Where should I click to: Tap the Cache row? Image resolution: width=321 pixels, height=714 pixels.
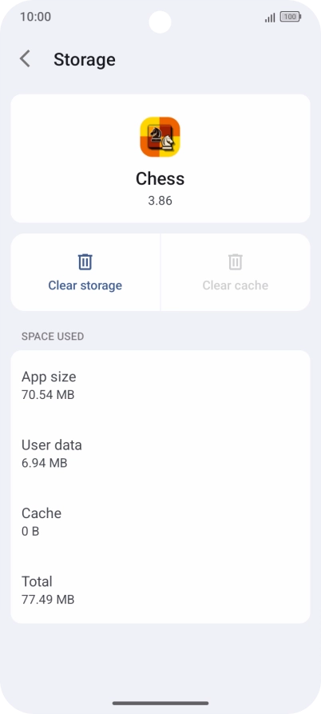point(160,521)
